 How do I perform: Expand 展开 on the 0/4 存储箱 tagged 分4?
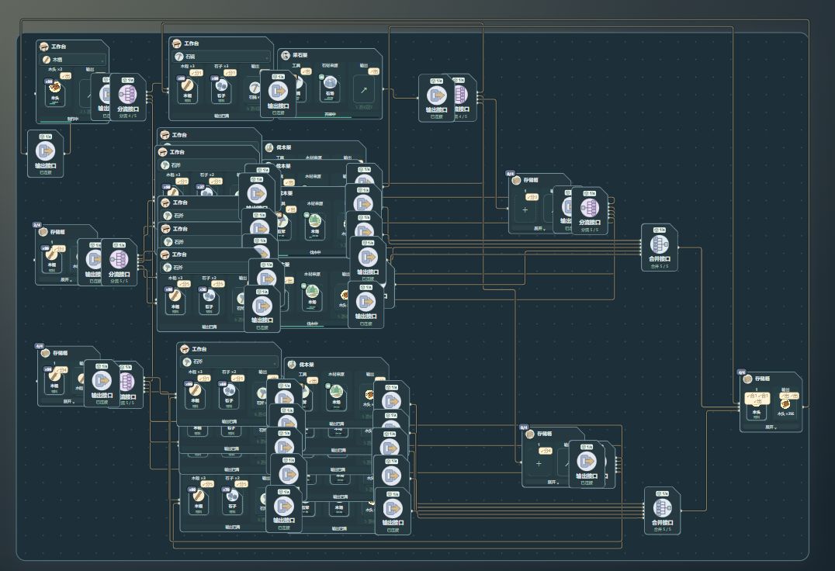point(553,482)
